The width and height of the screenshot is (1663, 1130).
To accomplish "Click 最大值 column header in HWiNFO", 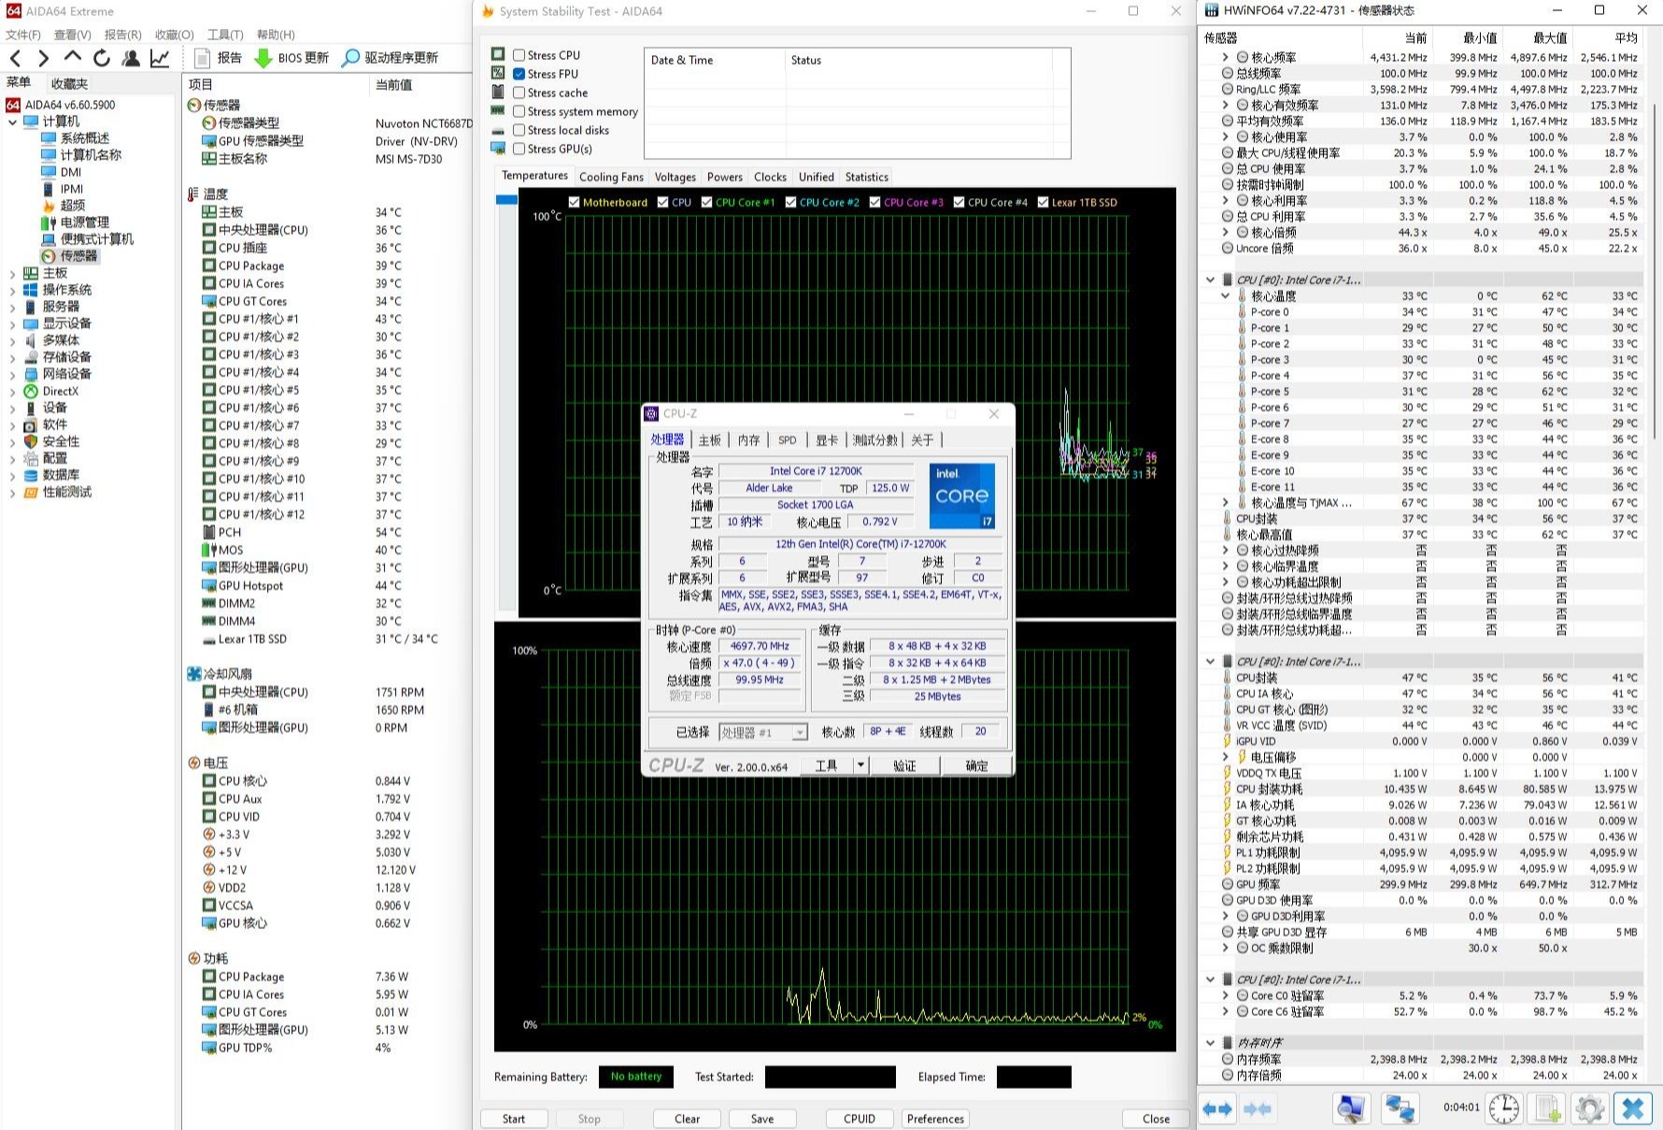I will (x=1549, y=37).
